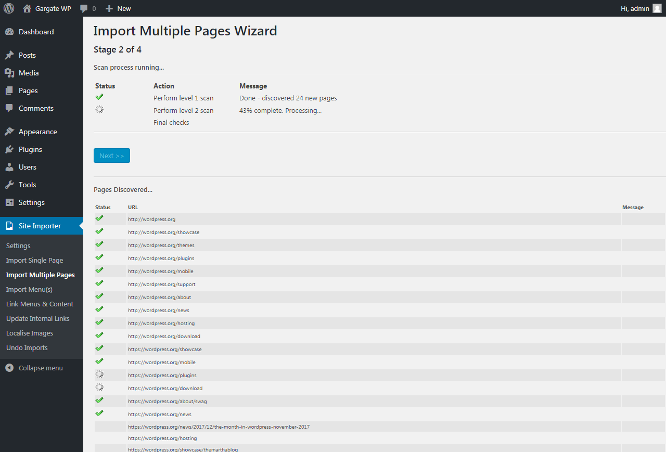This screenshot has height=452, width=666.
Task: Click the home icon beside Gargate WP
Action: pyautogui.click(x=27, y=8)
